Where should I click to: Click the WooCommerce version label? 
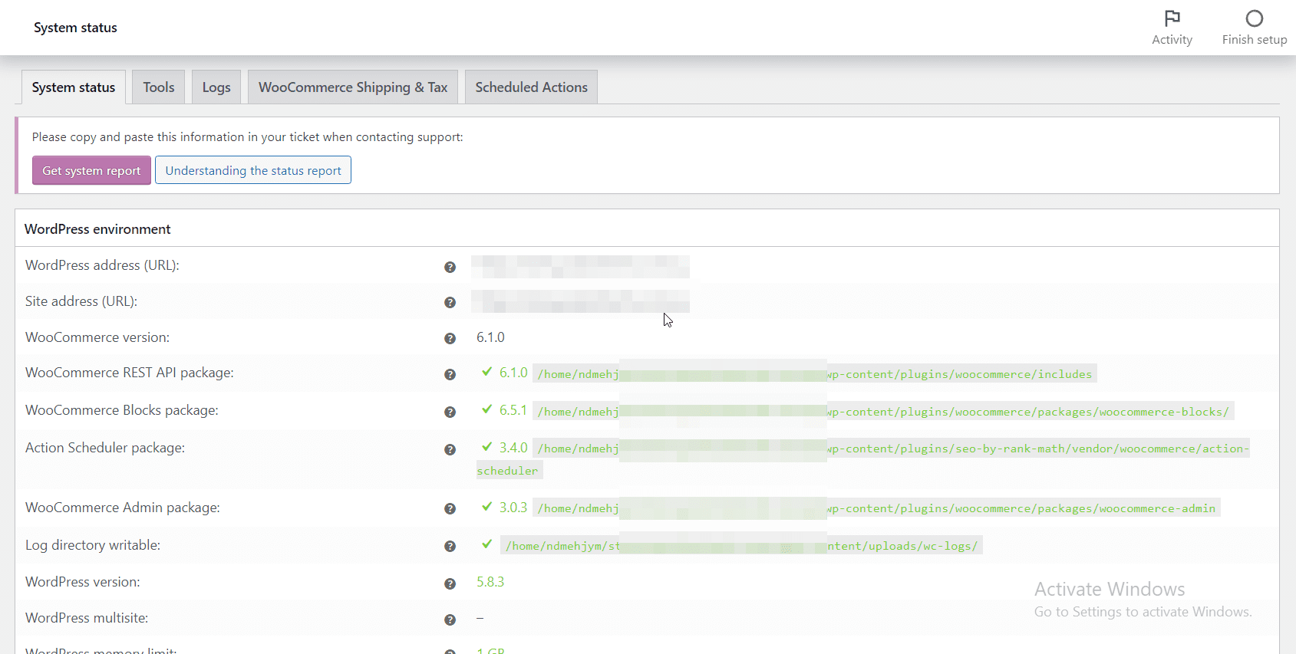(97, 337)
